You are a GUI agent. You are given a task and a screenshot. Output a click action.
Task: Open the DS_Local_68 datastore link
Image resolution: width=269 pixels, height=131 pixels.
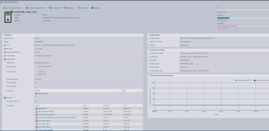pyautogui.click(x=43, y=124)
